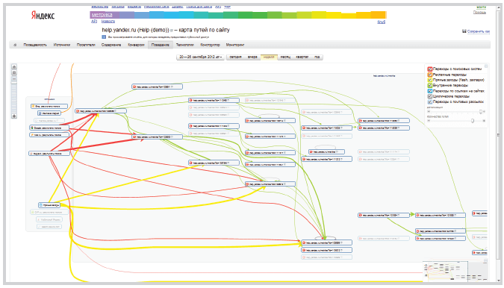This screenshot has height=288, width=504.
Task: Click the blue info icon under the page title
Action: (104, 37)
